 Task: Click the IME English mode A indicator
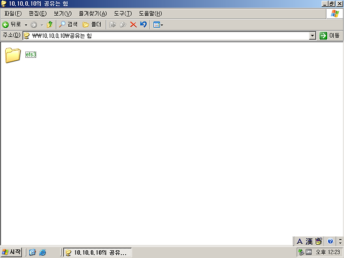click(x=300, y=241)
